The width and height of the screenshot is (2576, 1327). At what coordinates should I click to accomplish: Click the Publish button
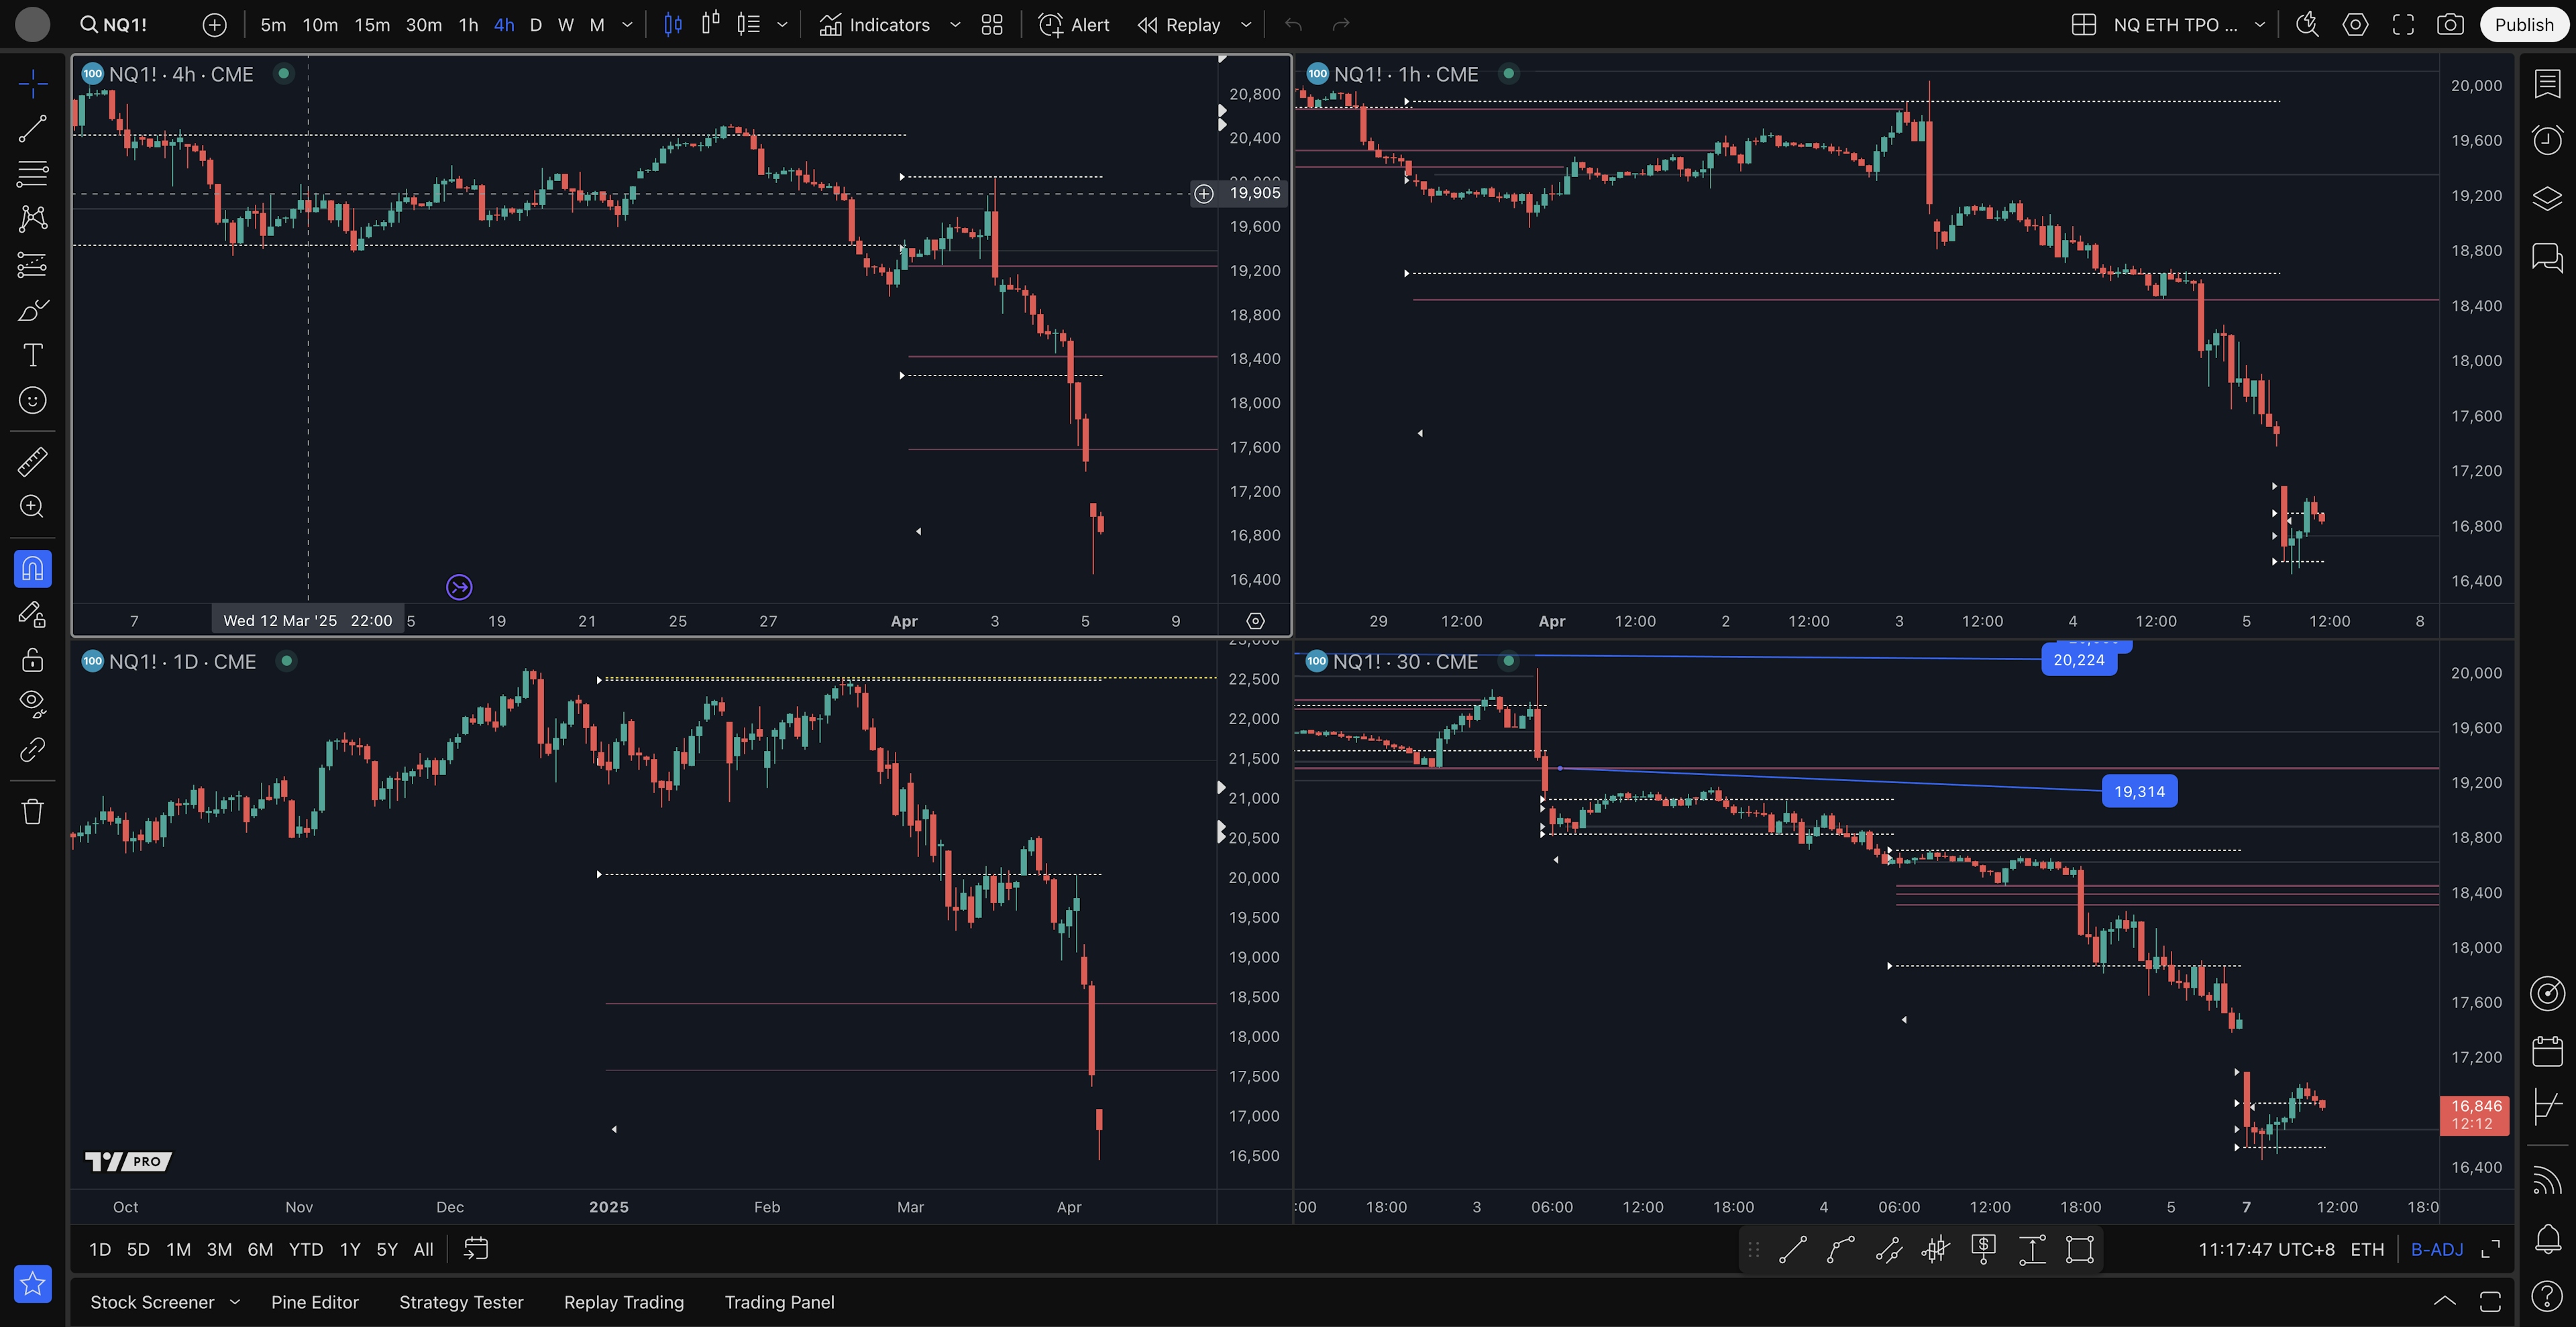tap(2523, 25)
